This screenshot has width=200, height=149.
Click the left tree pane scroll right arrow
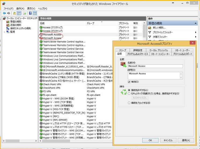coord(36,141)
